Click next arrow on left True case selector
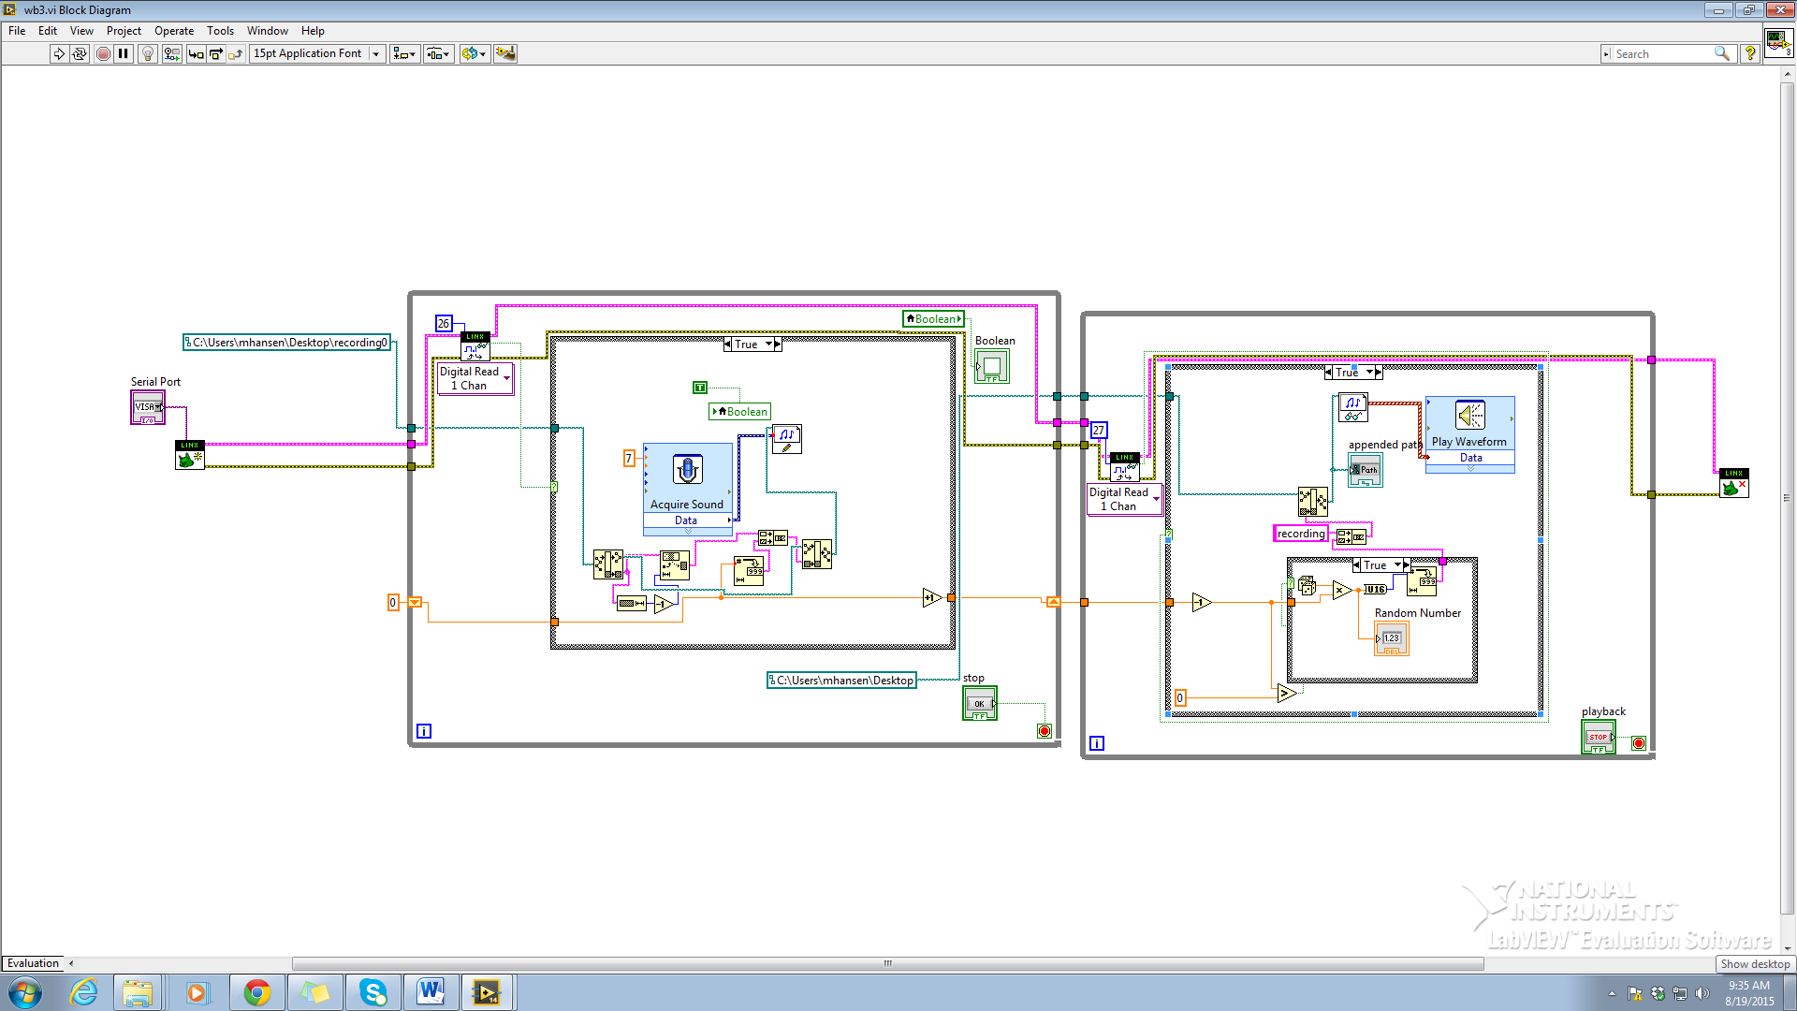Screen dimensions: 1797x1011 point(777,344)
